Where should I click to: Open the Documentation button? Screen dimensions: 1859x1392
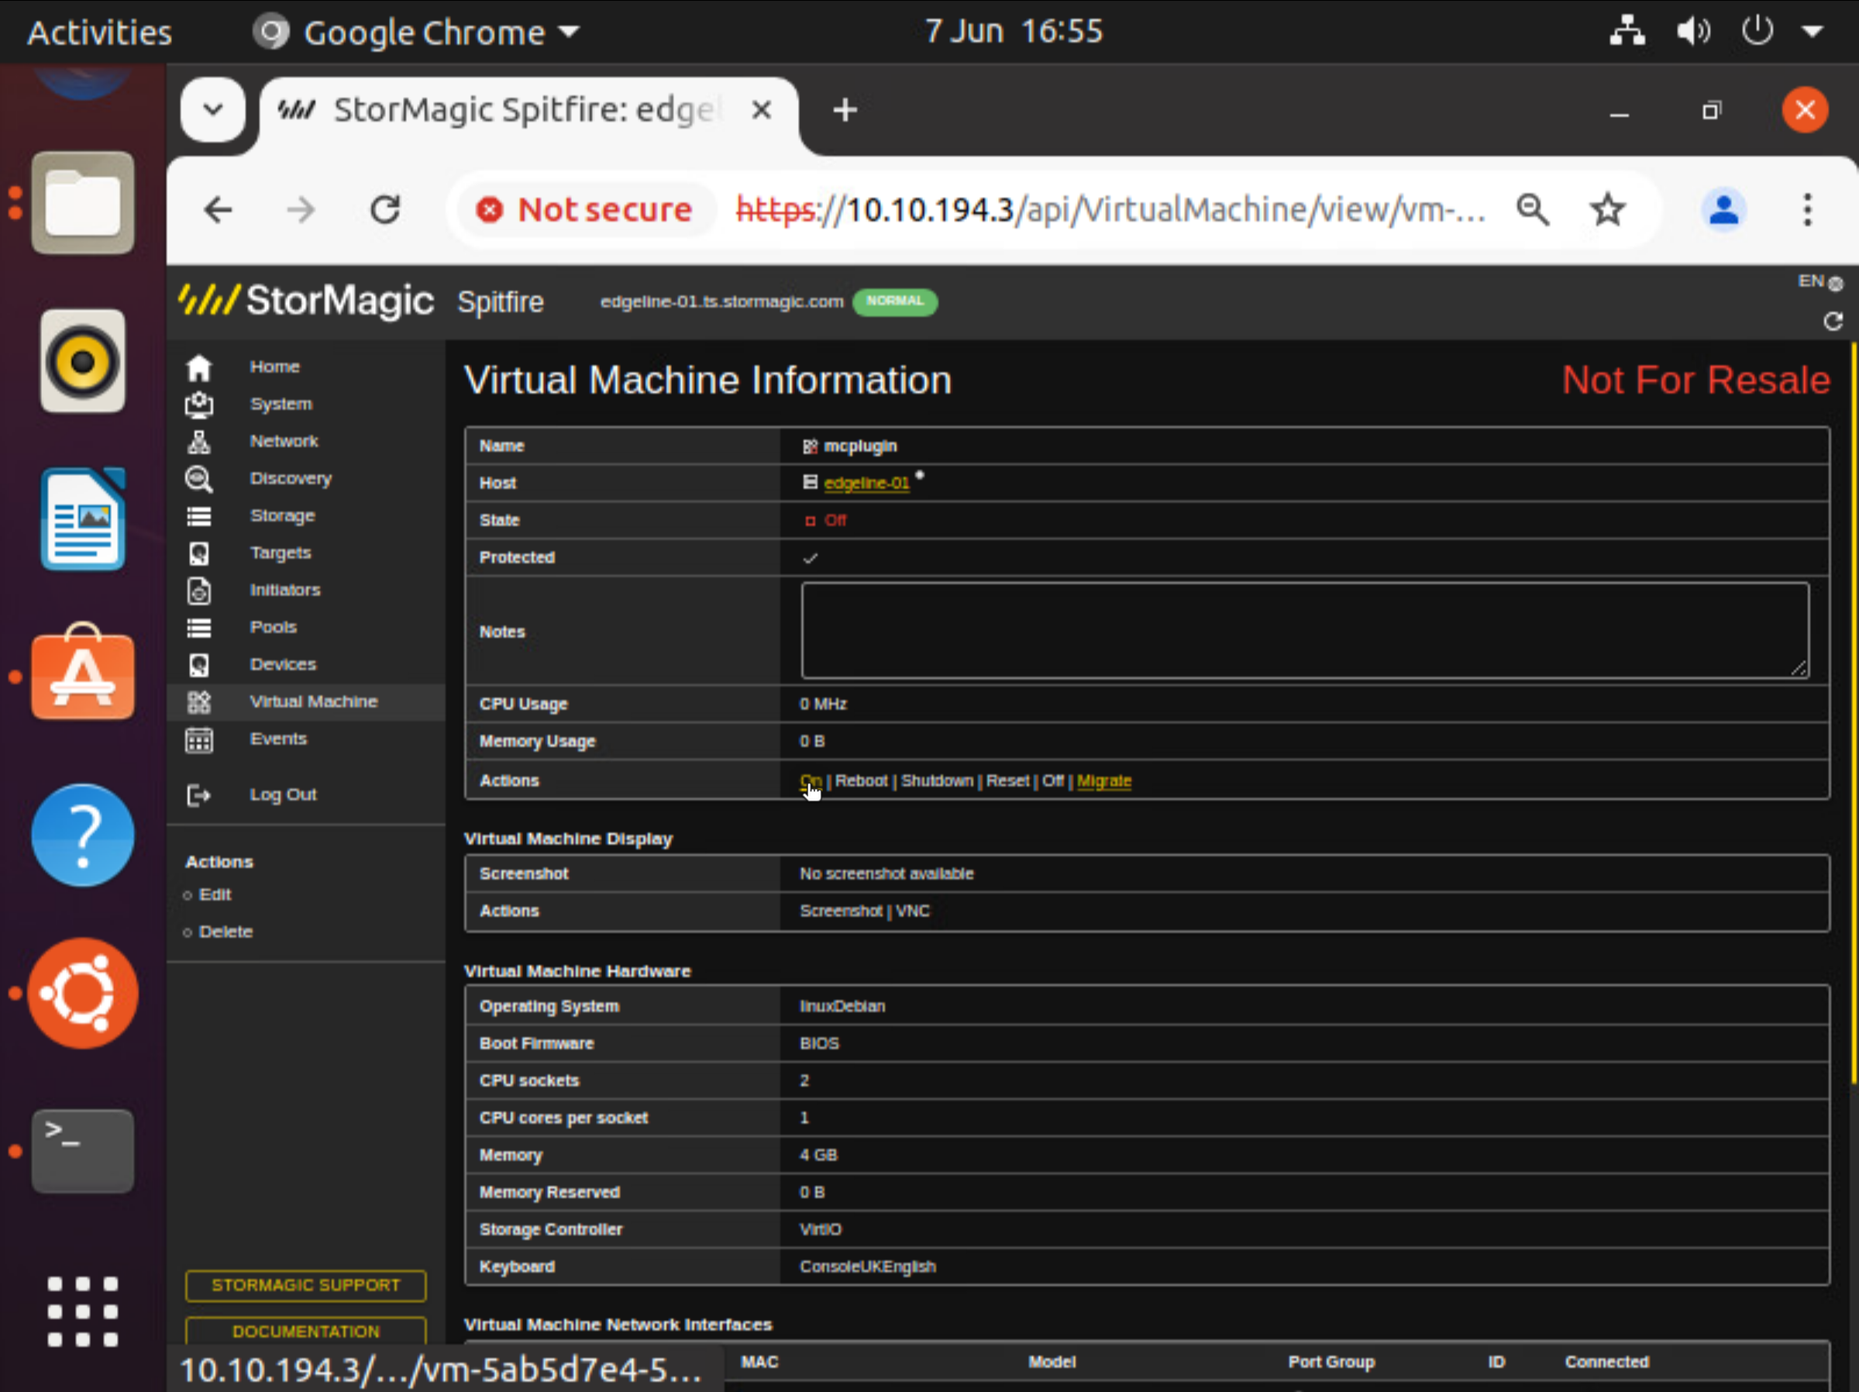[306, 1332]
